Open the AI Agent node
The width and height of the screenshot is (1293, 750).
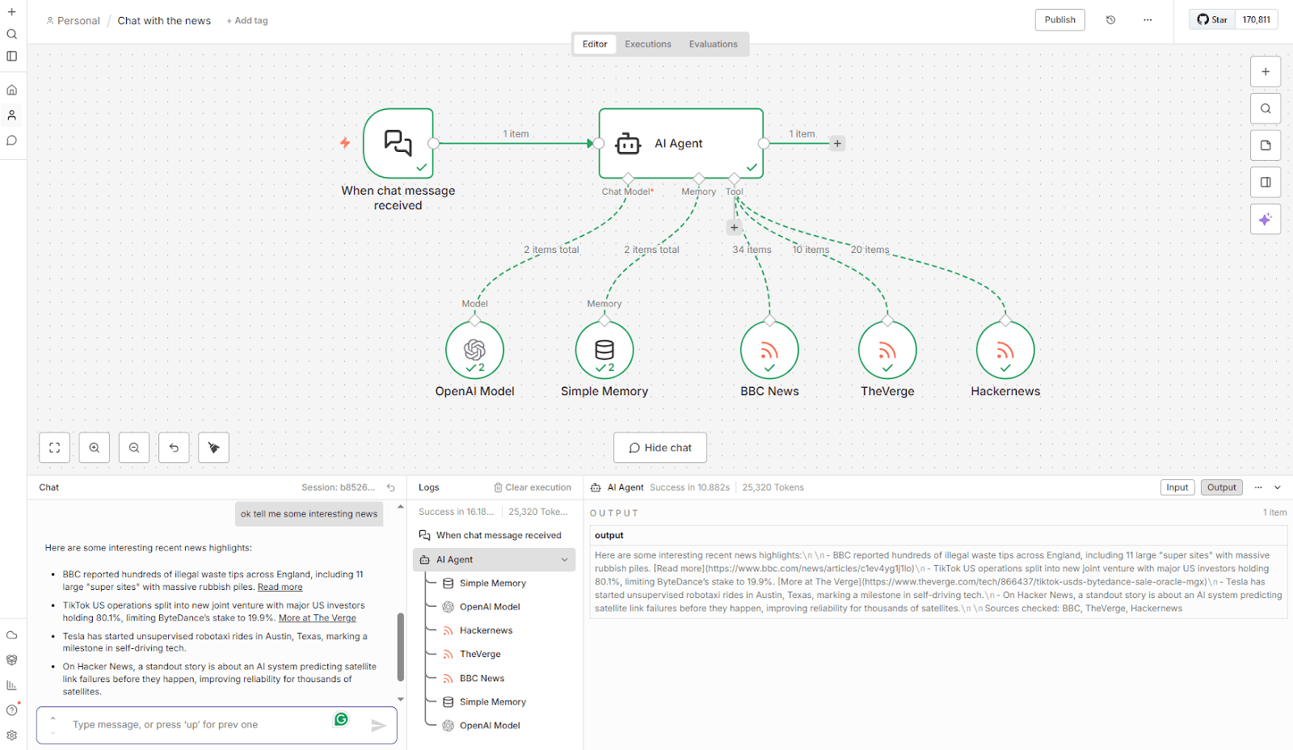680,143
